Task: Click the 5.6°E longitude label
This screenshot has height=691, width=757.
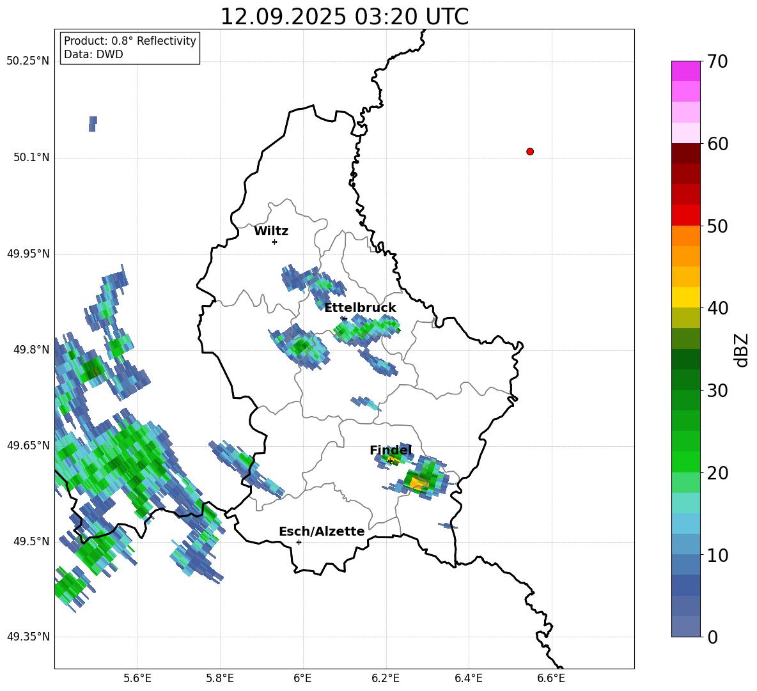Action: (x=137, y=679)
